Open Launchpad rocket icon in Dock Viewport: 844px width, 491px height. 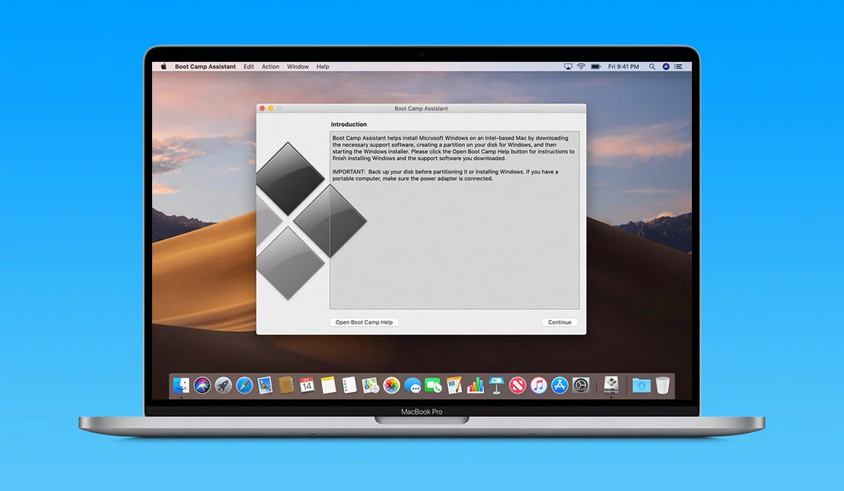click(x=223, y=386)
